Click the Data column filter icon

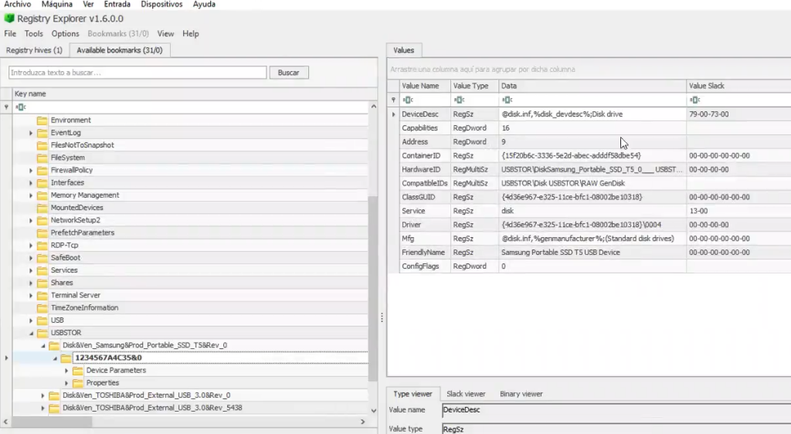click(x=508, y=100)
